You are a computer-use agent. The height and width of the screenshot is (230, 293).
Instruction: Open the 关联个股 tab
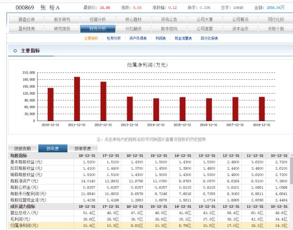click(x=276, y=29)
